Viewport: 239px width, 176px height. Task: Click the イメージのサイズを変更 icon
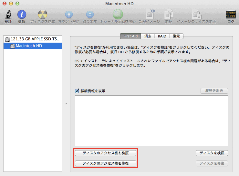pos(196,14)
